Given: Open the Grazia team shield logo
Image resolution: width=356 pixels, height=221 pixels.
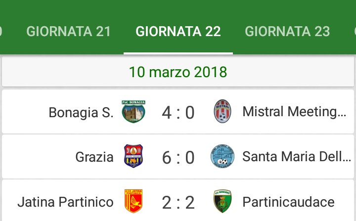Looking at the screenshot, I should pyautogui.click(x=133, y=156).
